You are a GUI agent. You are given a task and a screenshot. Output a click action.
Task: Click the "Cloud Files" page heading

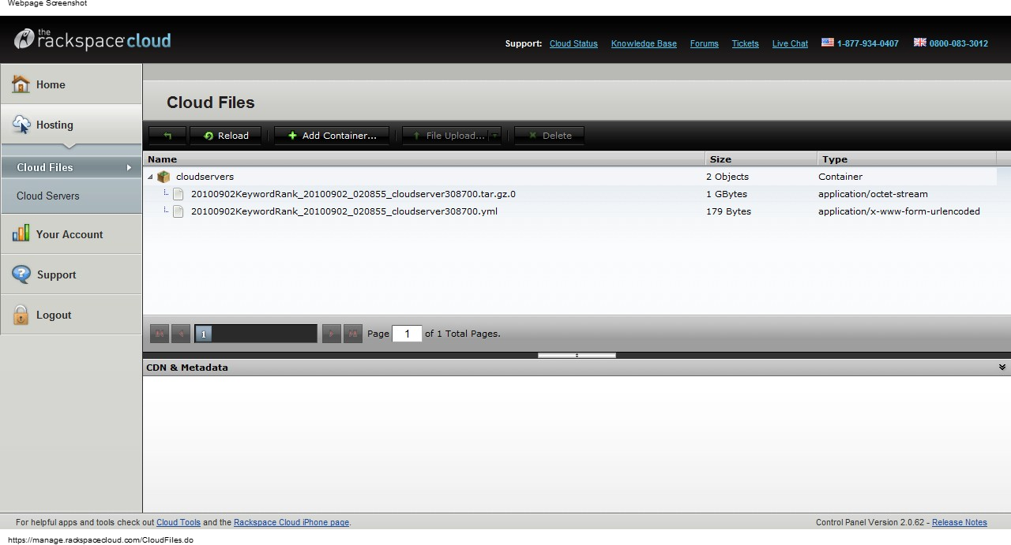211,103
